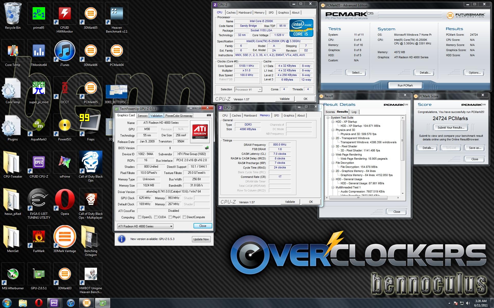494x308 pixels.
Task: Collapse the 2D - Transparent Windows node
Action: click(333, 138)
